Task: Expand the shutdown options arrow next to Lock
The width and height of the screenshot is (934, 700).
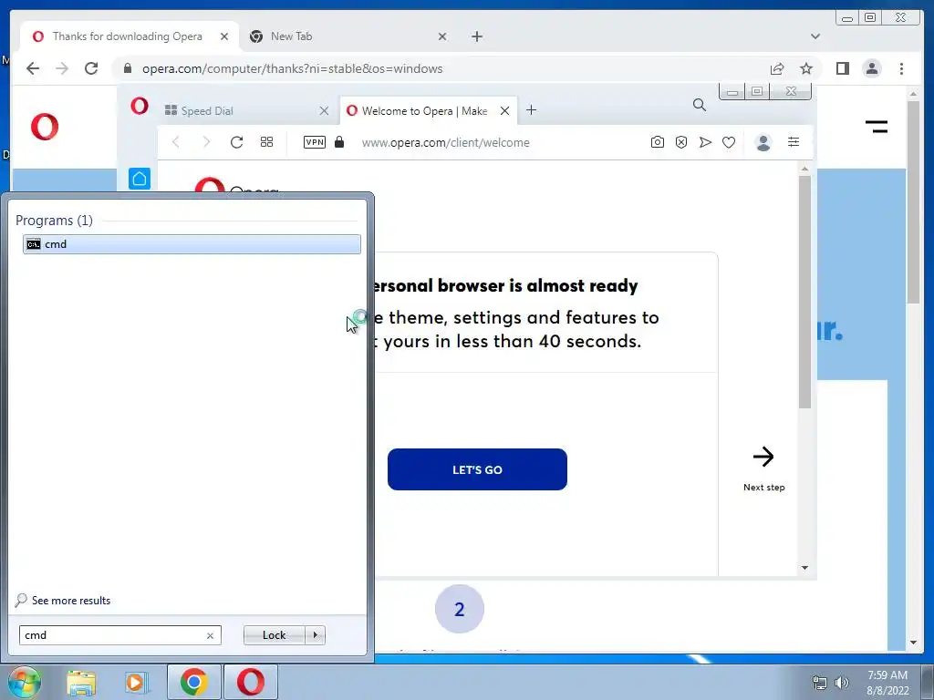Action: 315,635
